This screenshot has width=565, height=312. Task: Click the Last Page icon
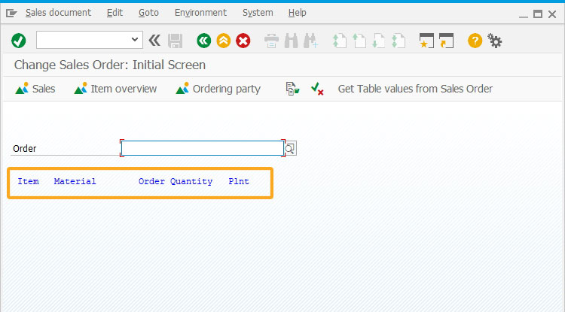399,41
